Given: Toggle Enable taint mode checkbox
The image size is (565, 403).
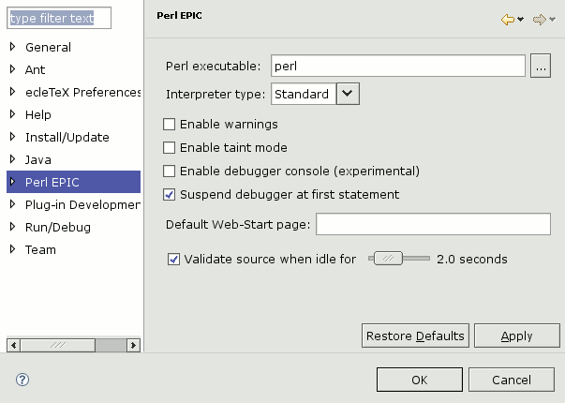Looking at the screenshot, I should [169, 148].
